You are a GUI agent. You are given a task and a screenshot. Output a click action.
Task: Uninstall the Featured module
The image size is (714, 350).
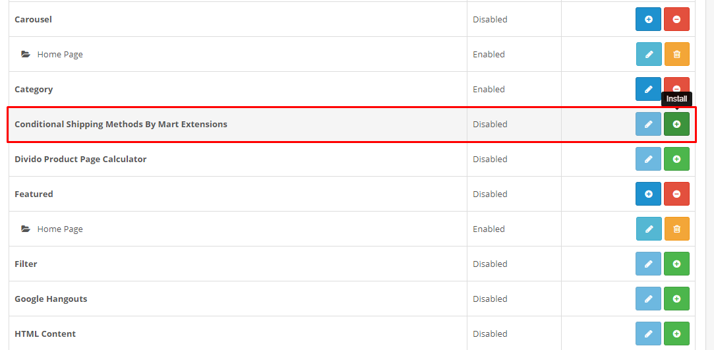coord(676,194)
